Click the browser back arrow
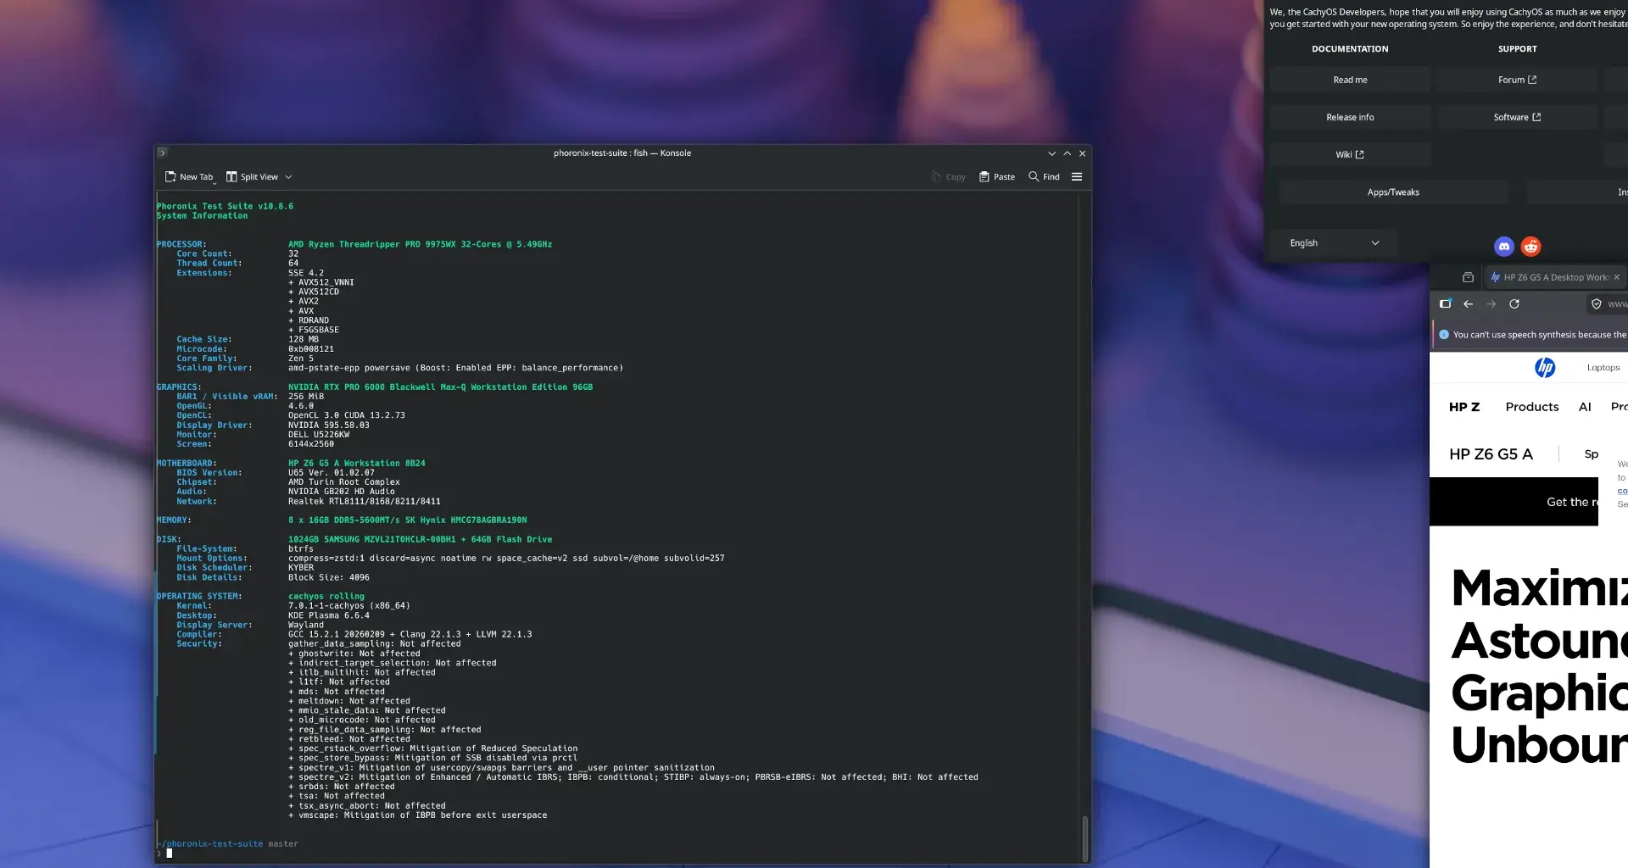Viewport: 1628px width, 868px height. [1468, 303]
